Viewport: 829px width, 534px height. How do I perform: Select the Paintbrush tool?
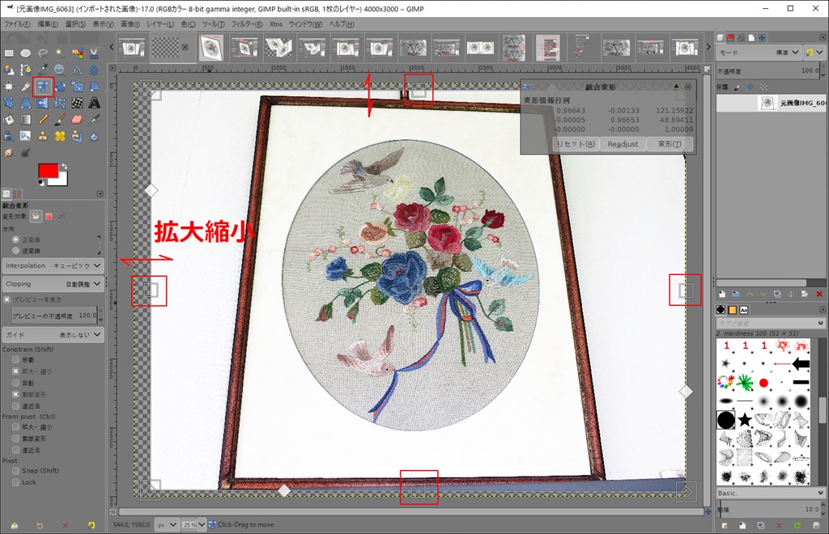(60, 120)
